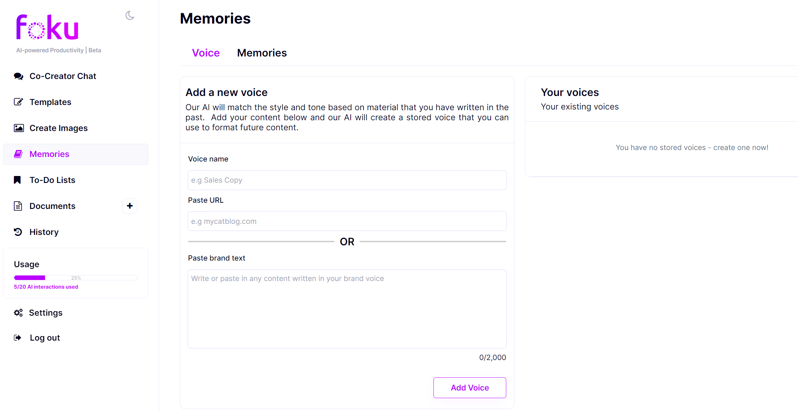Click the Co-Creator Chat bubble icon
The width and height of the screenshot is (798, 412).
(x=18, y=76)
